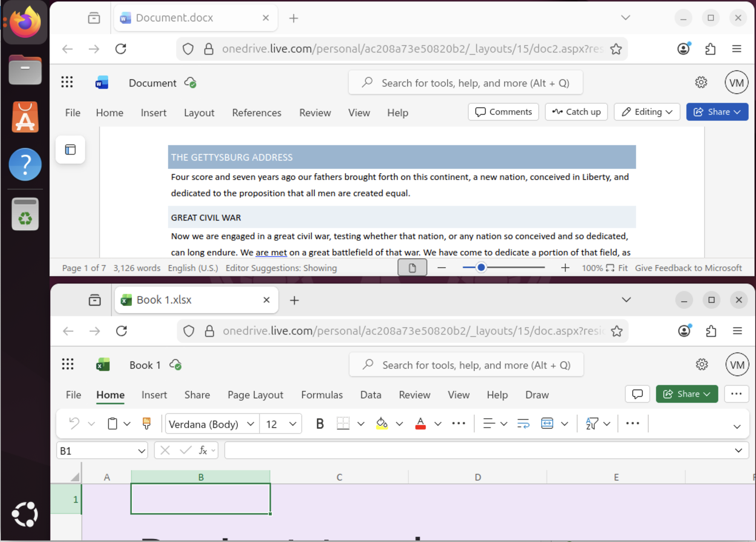The width and height of the screenshot is (756, 542).
Task: Open the Word navigation pane icon
Action: click(x=70, y=150)
